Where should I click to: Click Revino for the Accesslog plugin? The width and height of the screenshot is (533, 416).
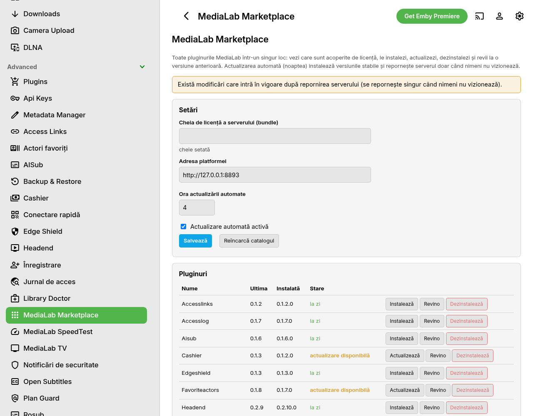(x=432, y=321)
